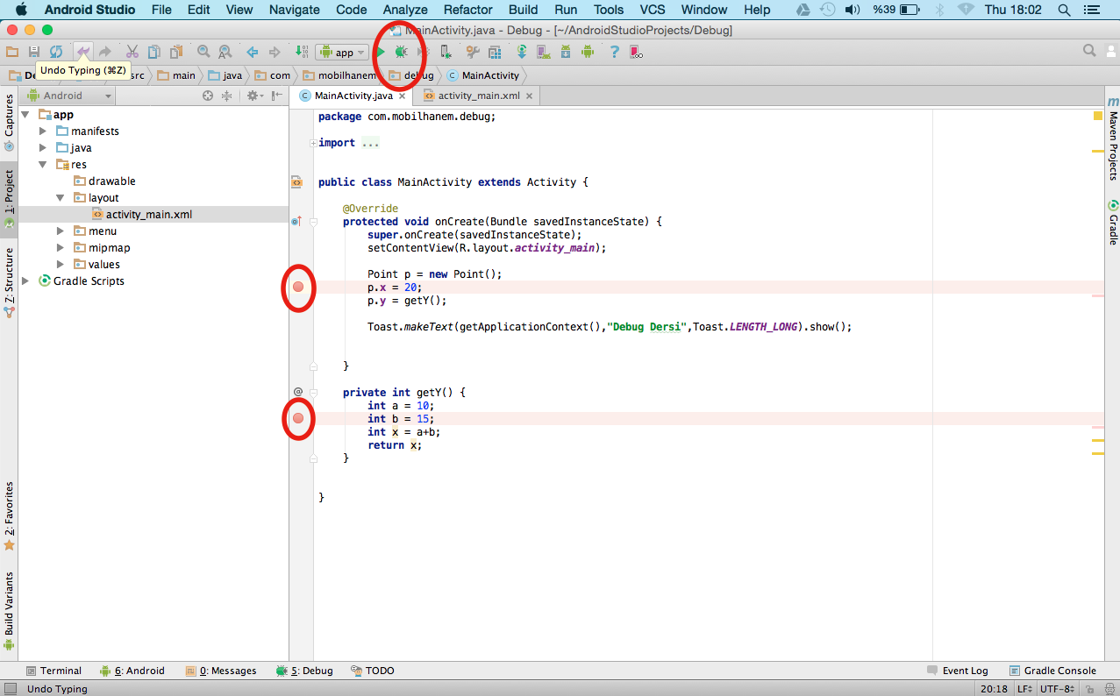Click Sync Project with Gradle Files icon
This screenshot has width=1120, height=696.
[521, 52]
